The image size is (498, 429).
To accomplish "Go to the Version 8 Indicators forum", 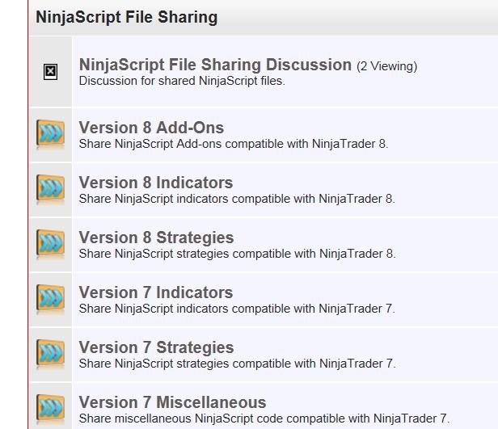I will pyautogui.click(x=155, y=183).
